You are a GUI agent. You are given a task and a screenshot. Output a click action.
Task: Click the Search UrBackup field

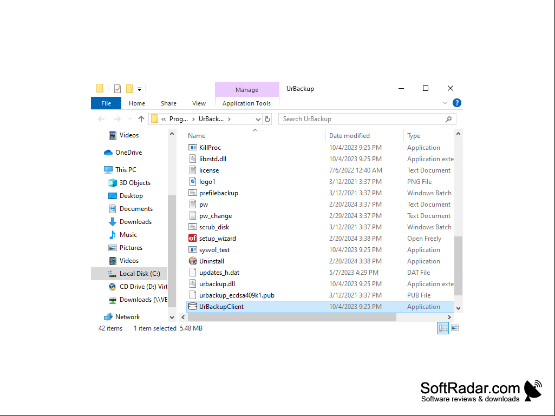367,119
